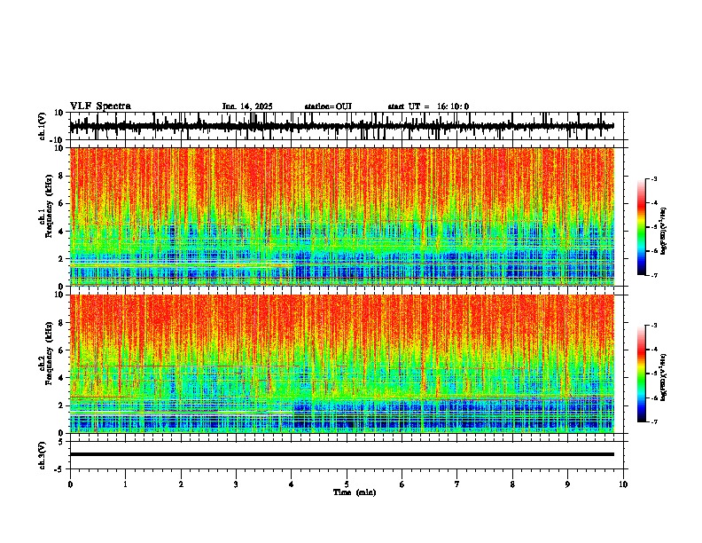Click the Time (min) axis label
Viewport: 702px width, 543px height.
(x=355, y=492)
